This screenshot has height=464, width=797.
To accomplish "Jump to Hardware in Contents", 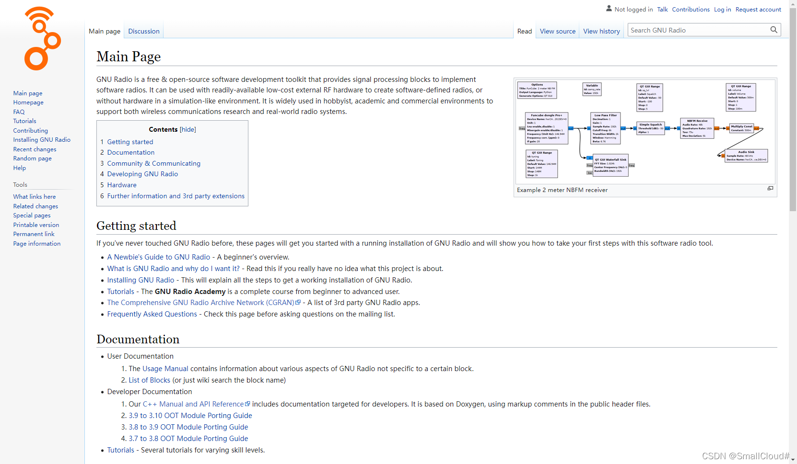I will (x=122, y=185).
